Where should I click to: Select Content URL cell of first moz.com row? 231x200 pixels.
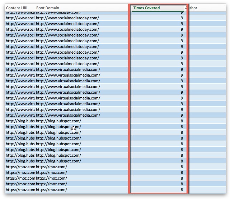pyautogui.click(x=20, y=167)
